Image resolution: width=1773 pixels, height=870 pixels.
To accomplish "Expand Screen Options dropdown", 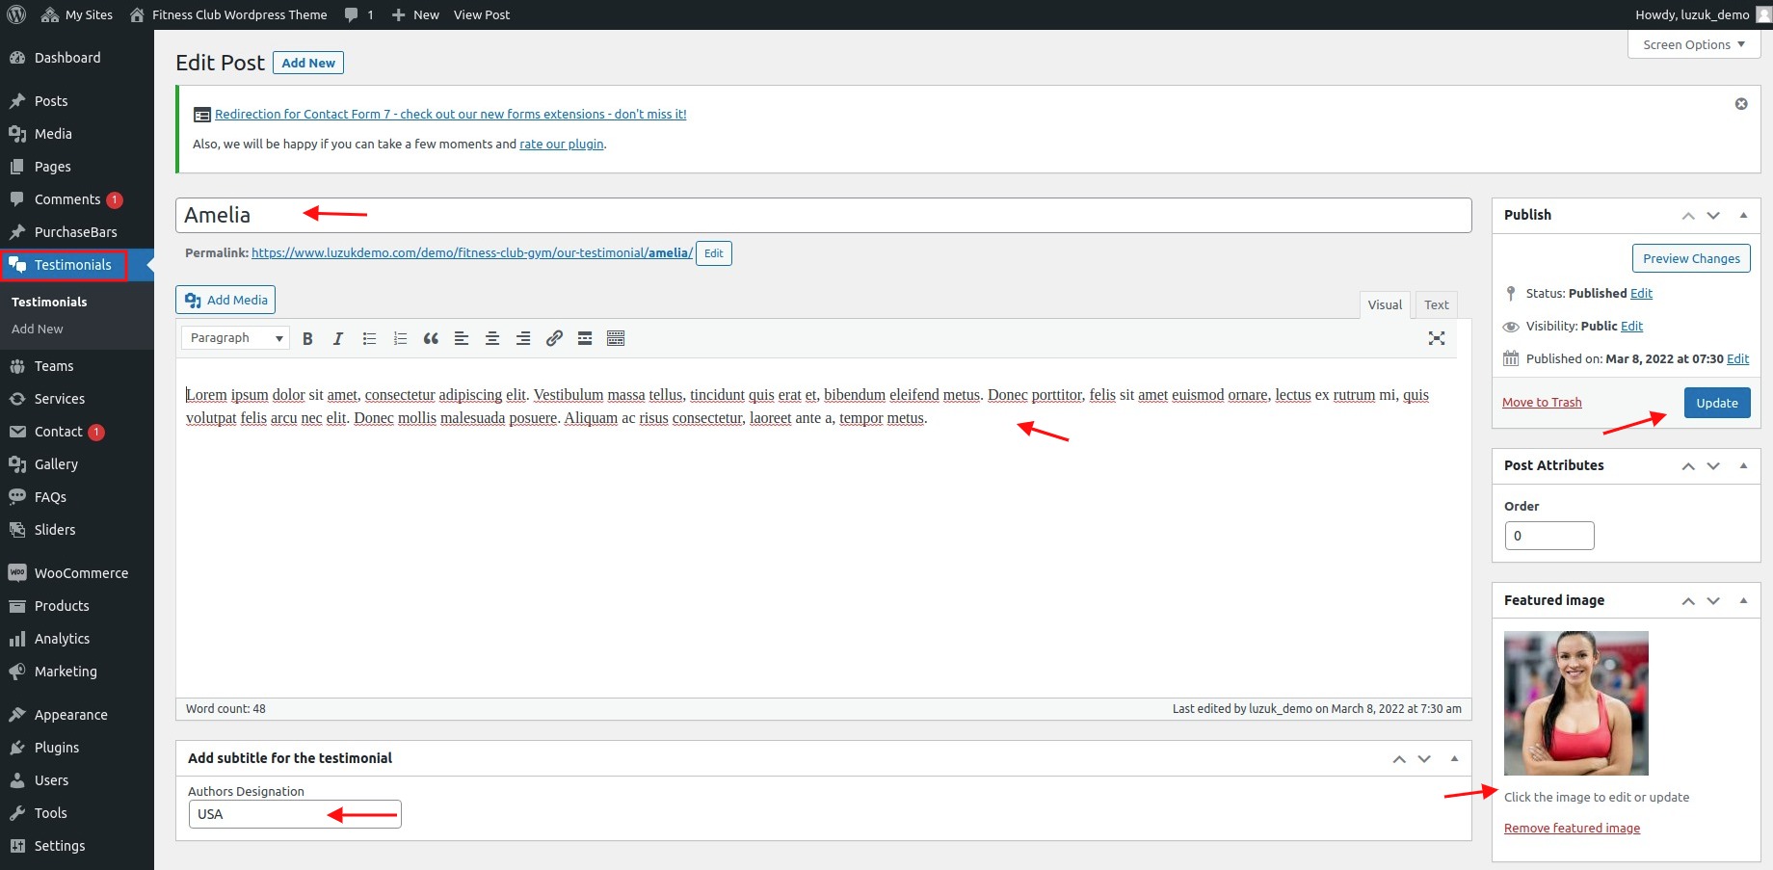I will 1693,44.
